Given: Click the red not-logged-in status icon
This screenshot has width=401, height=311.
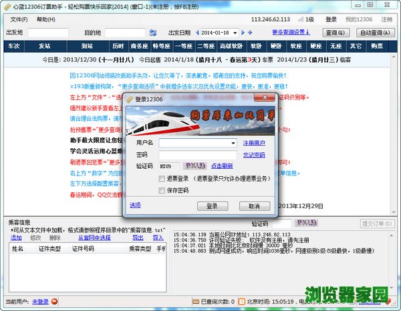Looking at the screenshot, I should [55, 302].
